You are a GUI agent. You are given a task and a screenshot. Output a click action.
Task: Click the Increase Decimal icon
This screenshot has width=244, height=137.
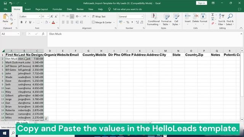(137, 22)
